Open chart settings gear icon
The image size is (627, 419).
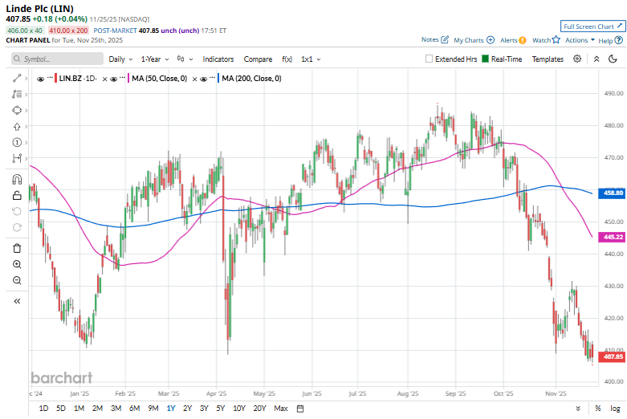point(579,59)
